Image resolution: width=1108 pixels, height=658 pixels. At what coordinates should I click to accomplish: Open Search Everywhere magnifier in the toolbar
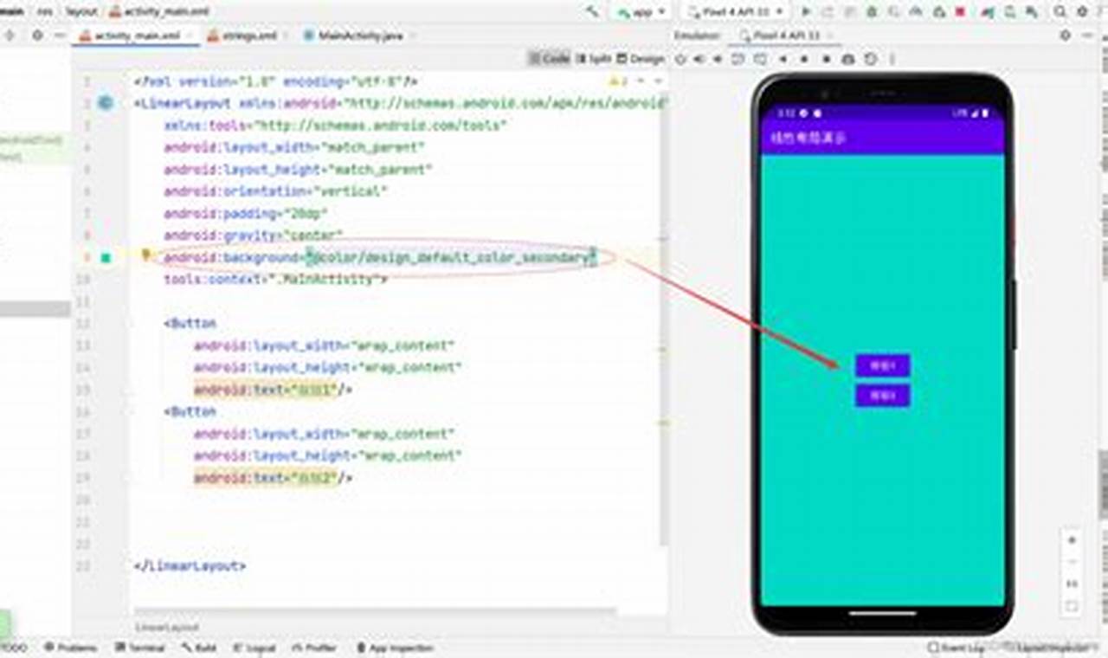(1060, 10)
